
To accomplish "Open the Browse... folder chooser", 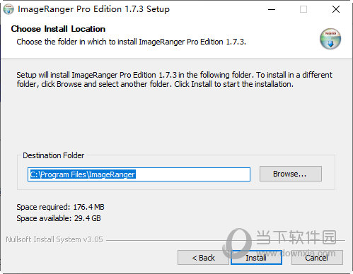I will pos(291,174).
